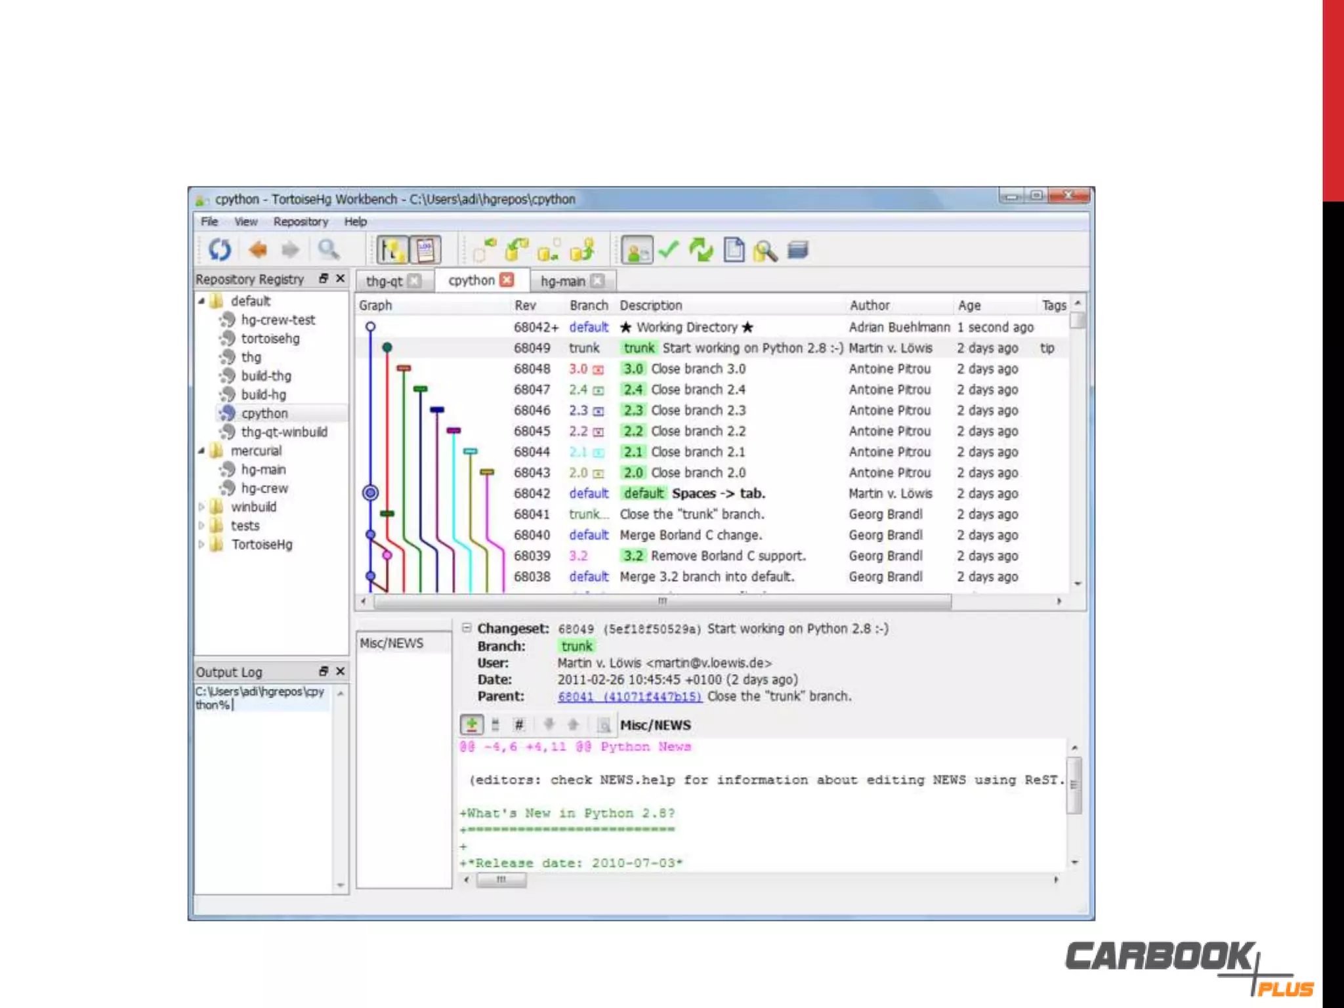Click the green checkmark Commit icon
1344x1008 pixels.
[x=669, y=249]
